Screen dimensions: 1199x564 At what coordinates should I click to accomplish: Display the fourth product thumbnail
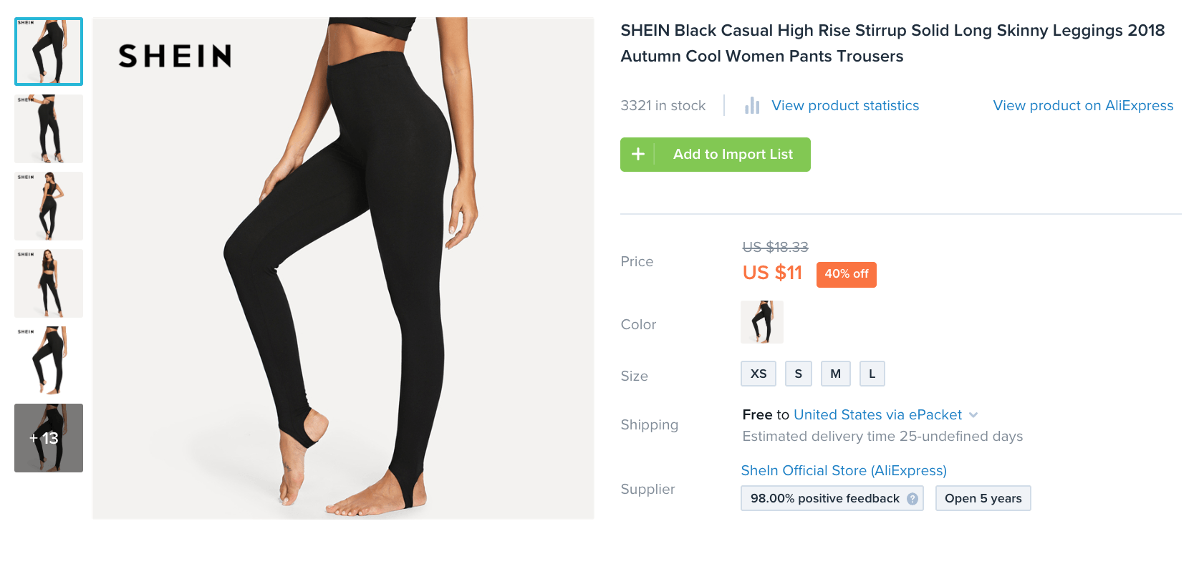point(49,283)
